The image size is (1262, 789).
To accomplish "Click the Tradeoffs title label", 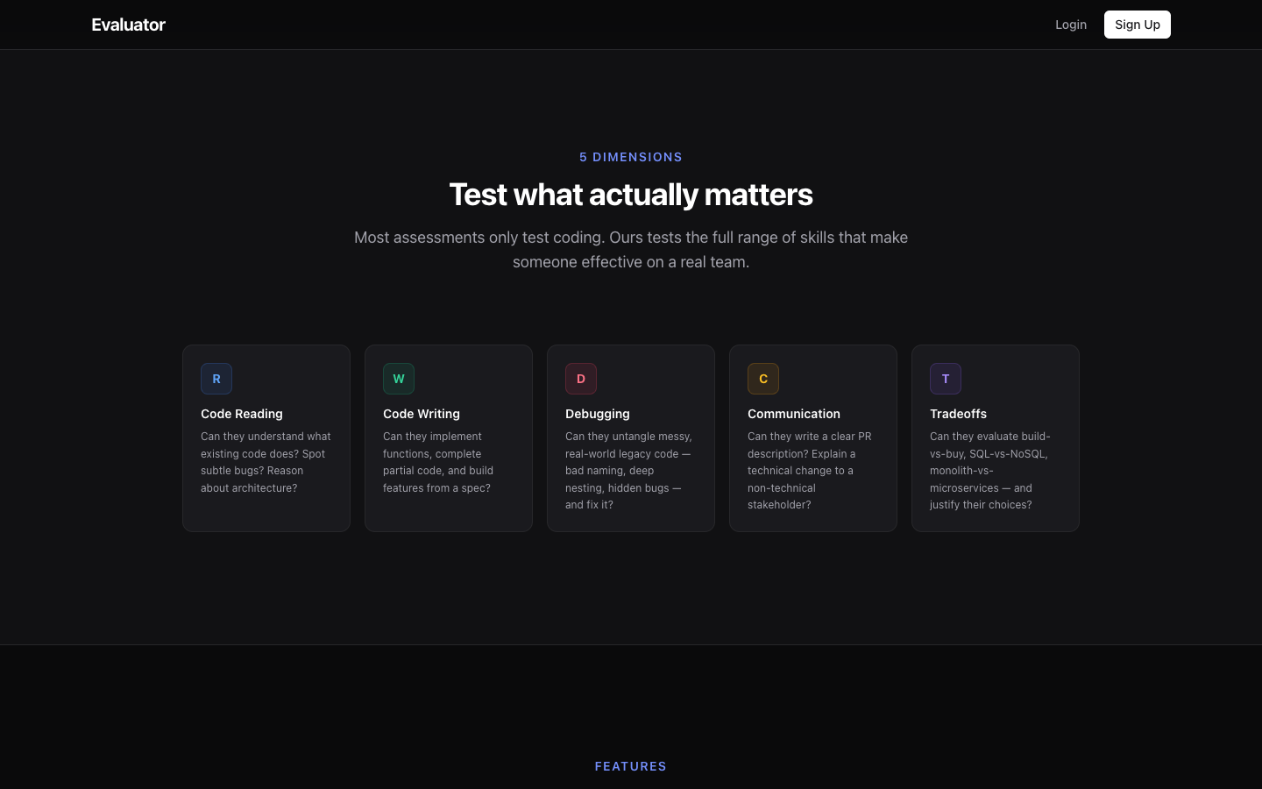I will 958,414.
